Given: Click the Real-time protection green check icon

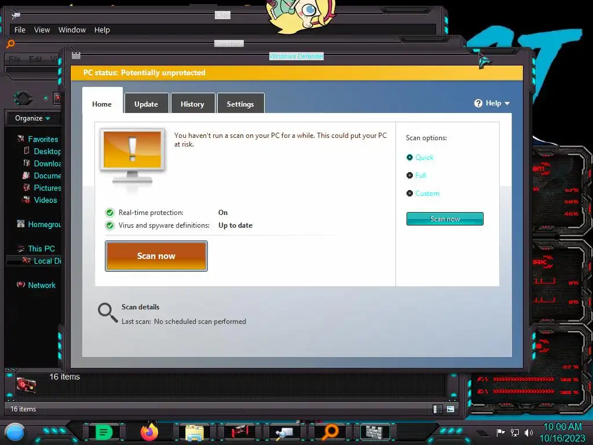Looking at the screenshot, I should click(x=109, y=213).
